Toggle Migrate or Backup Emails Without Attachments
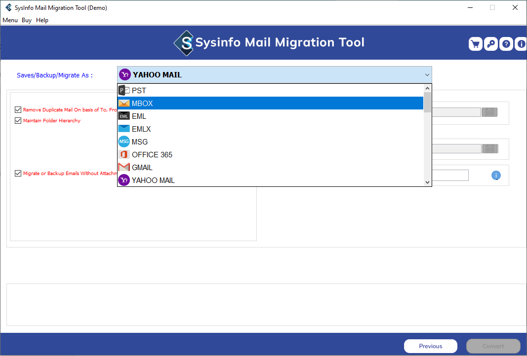The image size is (527, 356). point(18,173)
